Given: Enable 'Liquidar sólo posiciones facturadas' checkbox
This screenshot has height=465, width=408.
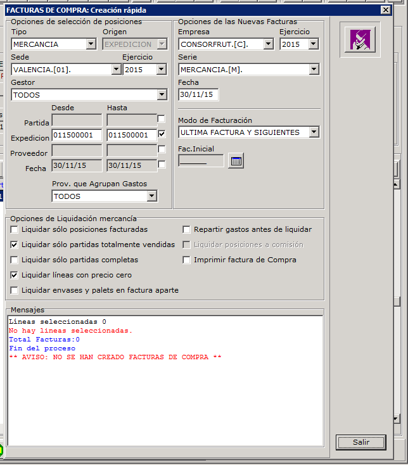Looking at the screenshot, I should [x=15, y=229].
